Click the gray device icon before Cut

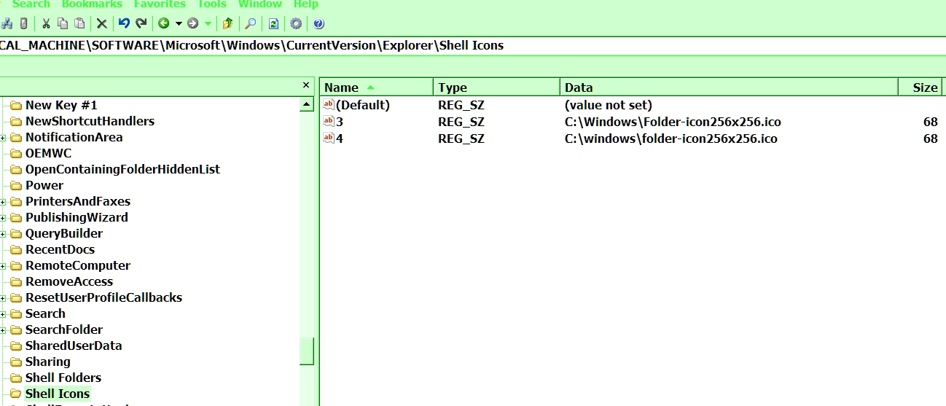coord(24,23)
